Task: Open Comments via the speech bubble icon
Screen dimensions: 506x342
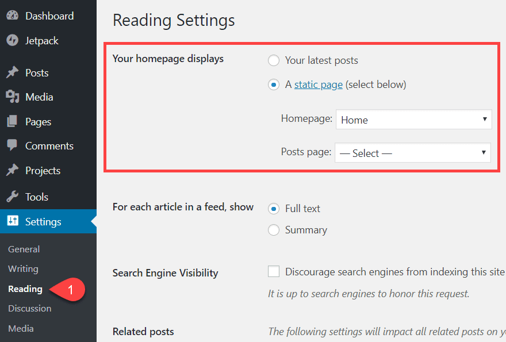Action: coord(13,145)
